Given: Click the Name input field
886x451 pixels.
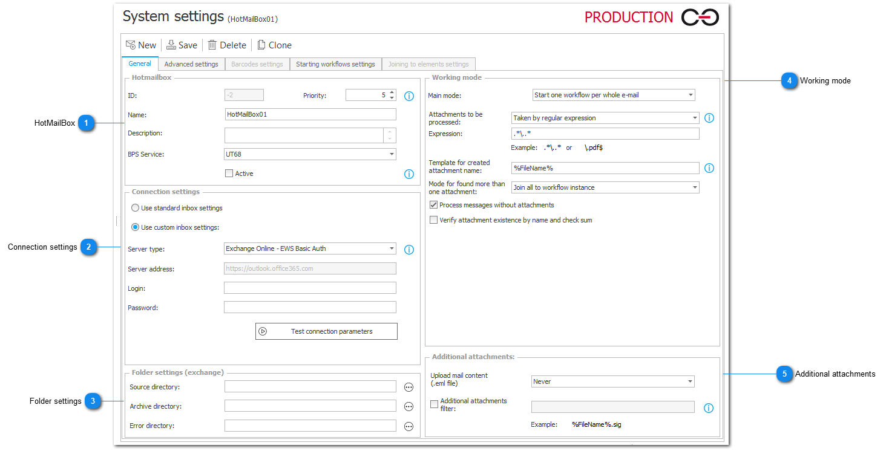Looking at the screenshot, I should (310, 114).
